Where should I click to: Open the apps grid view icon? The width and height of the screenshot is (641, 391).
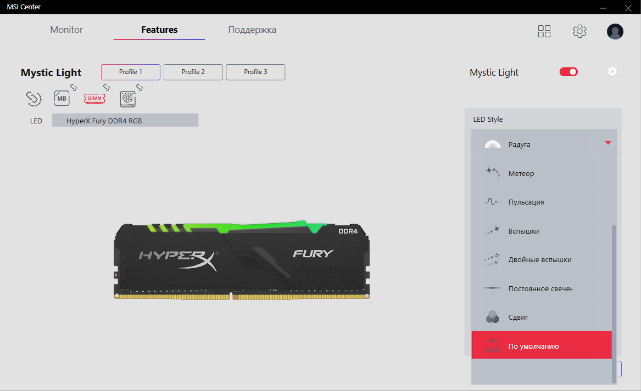tap(544, 31)
